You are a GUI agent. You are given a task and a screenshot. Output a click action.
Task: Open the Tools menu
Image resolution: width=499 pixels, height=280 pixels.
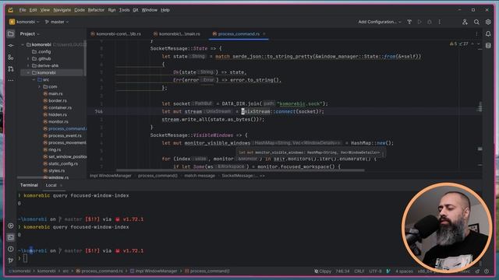[125, 10]
